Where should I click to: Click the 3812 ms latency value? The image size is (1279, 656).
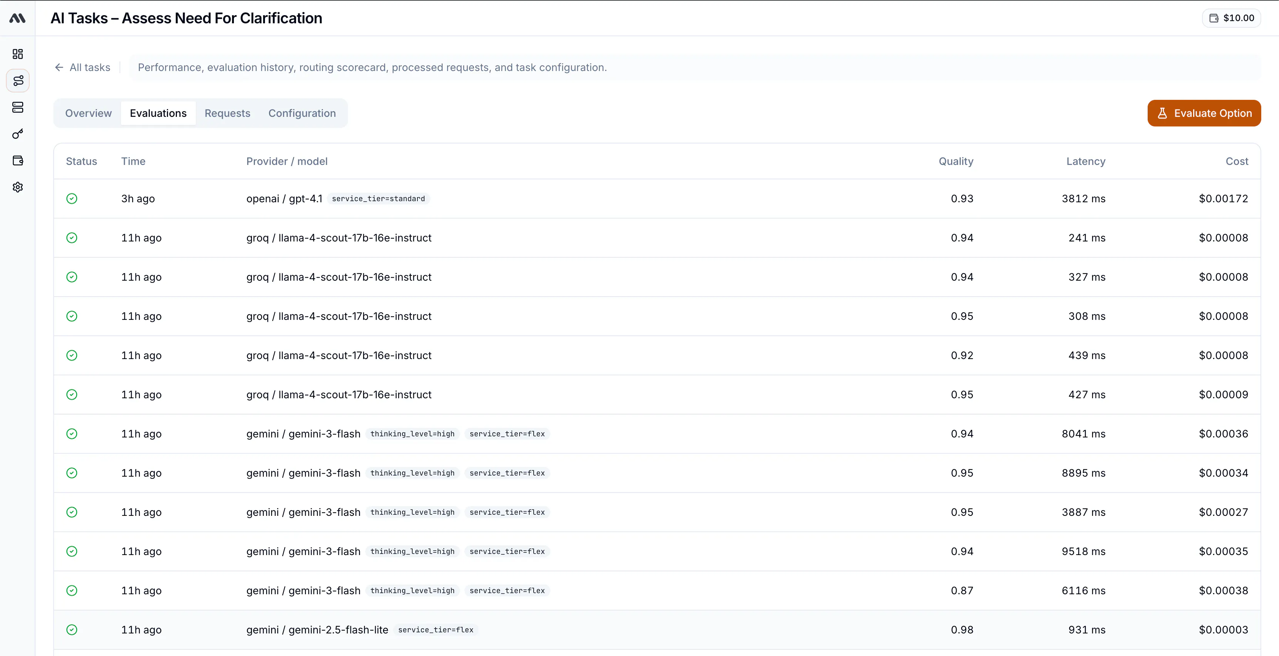[1083, 199]
